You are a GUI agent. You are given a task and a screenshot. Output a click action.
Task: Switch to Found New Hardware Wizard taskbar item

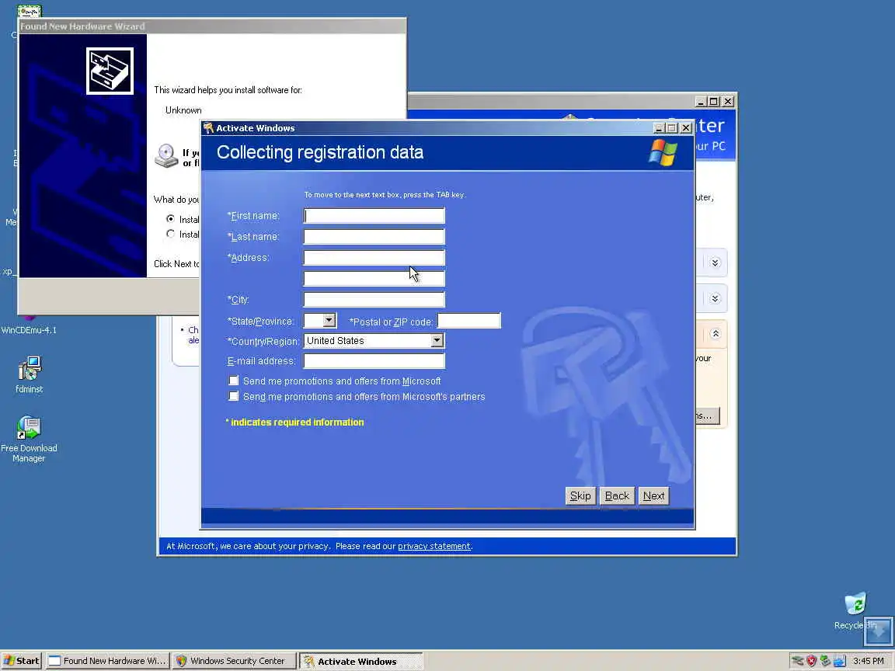(108, 661)
